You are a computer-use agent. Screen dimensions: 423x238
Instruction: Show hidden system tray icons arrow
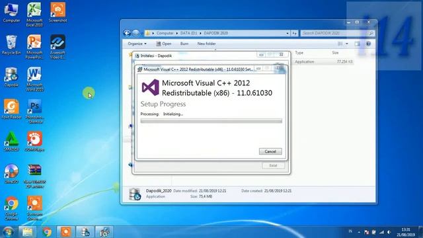pos(359,232)
